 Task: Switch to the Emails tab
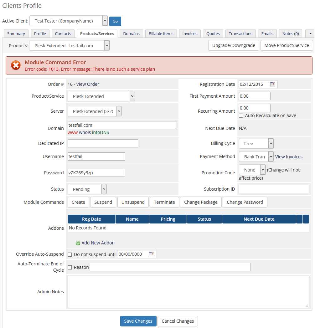coord(267,33)
